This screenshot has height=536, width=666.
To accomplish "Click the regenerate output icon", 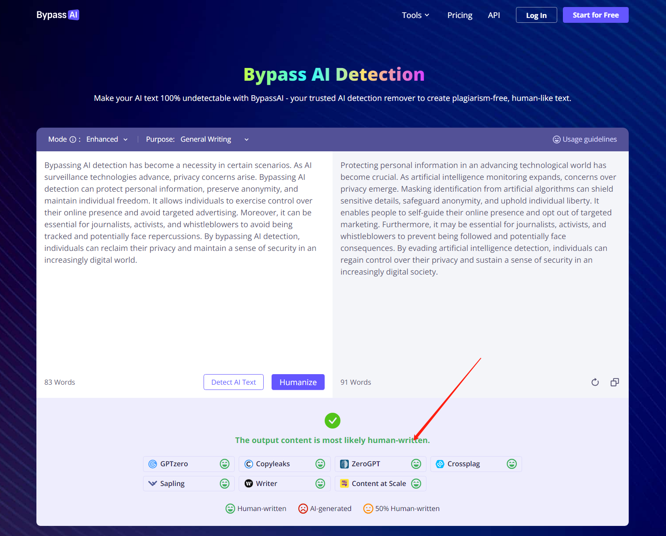I will tap(595, 382).
